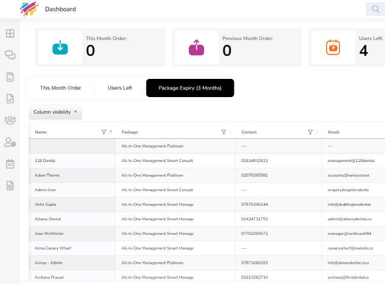The width and height of the screenshot is (385, 284).
Task: Click contact number 01424731753
Action: pos(254,218)
